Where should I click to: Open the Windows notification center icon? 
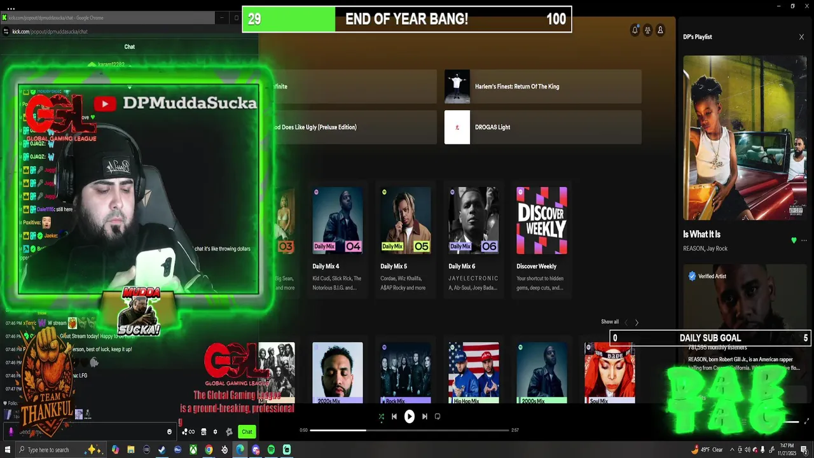[804, 450]
